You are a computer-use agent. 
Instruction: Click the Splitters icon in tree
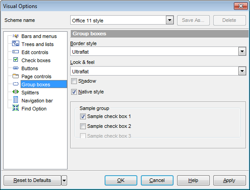coord(16,92)
